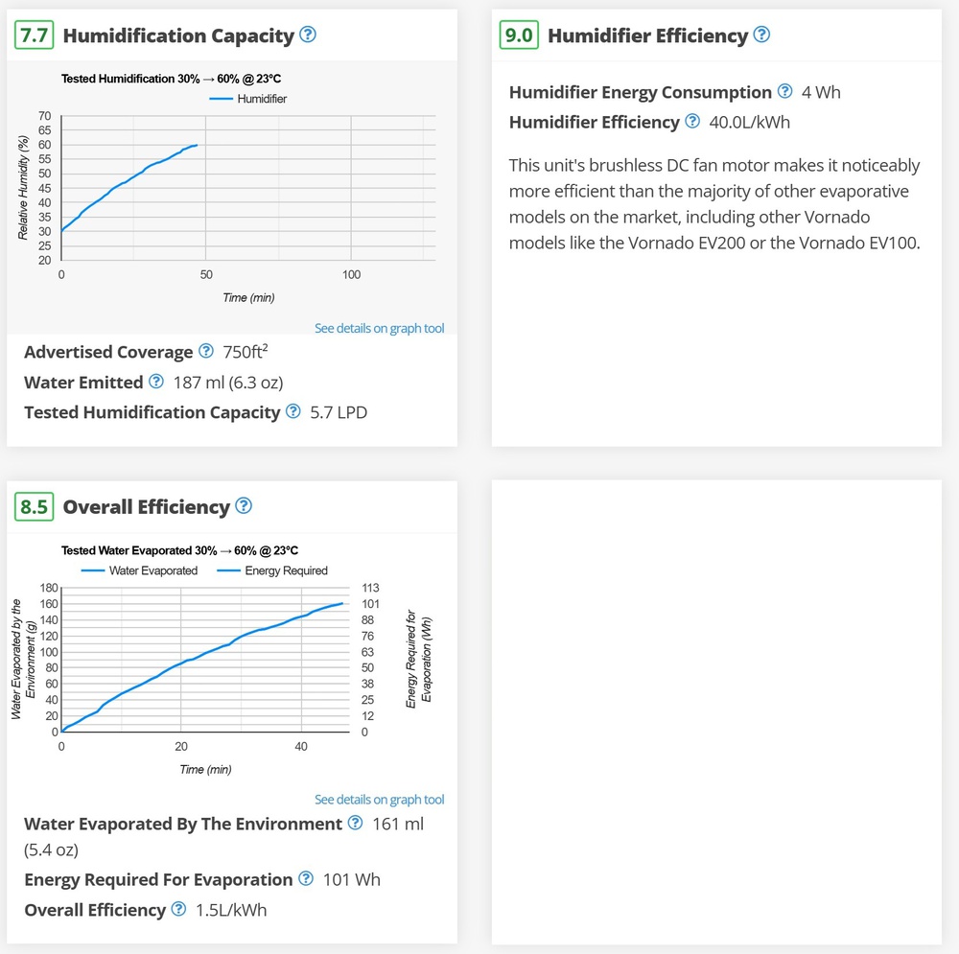Click the 9.0 Humidifier Efficiency score badge
The height and width of the screenshot is (954, 959).
tap(519, 35)
